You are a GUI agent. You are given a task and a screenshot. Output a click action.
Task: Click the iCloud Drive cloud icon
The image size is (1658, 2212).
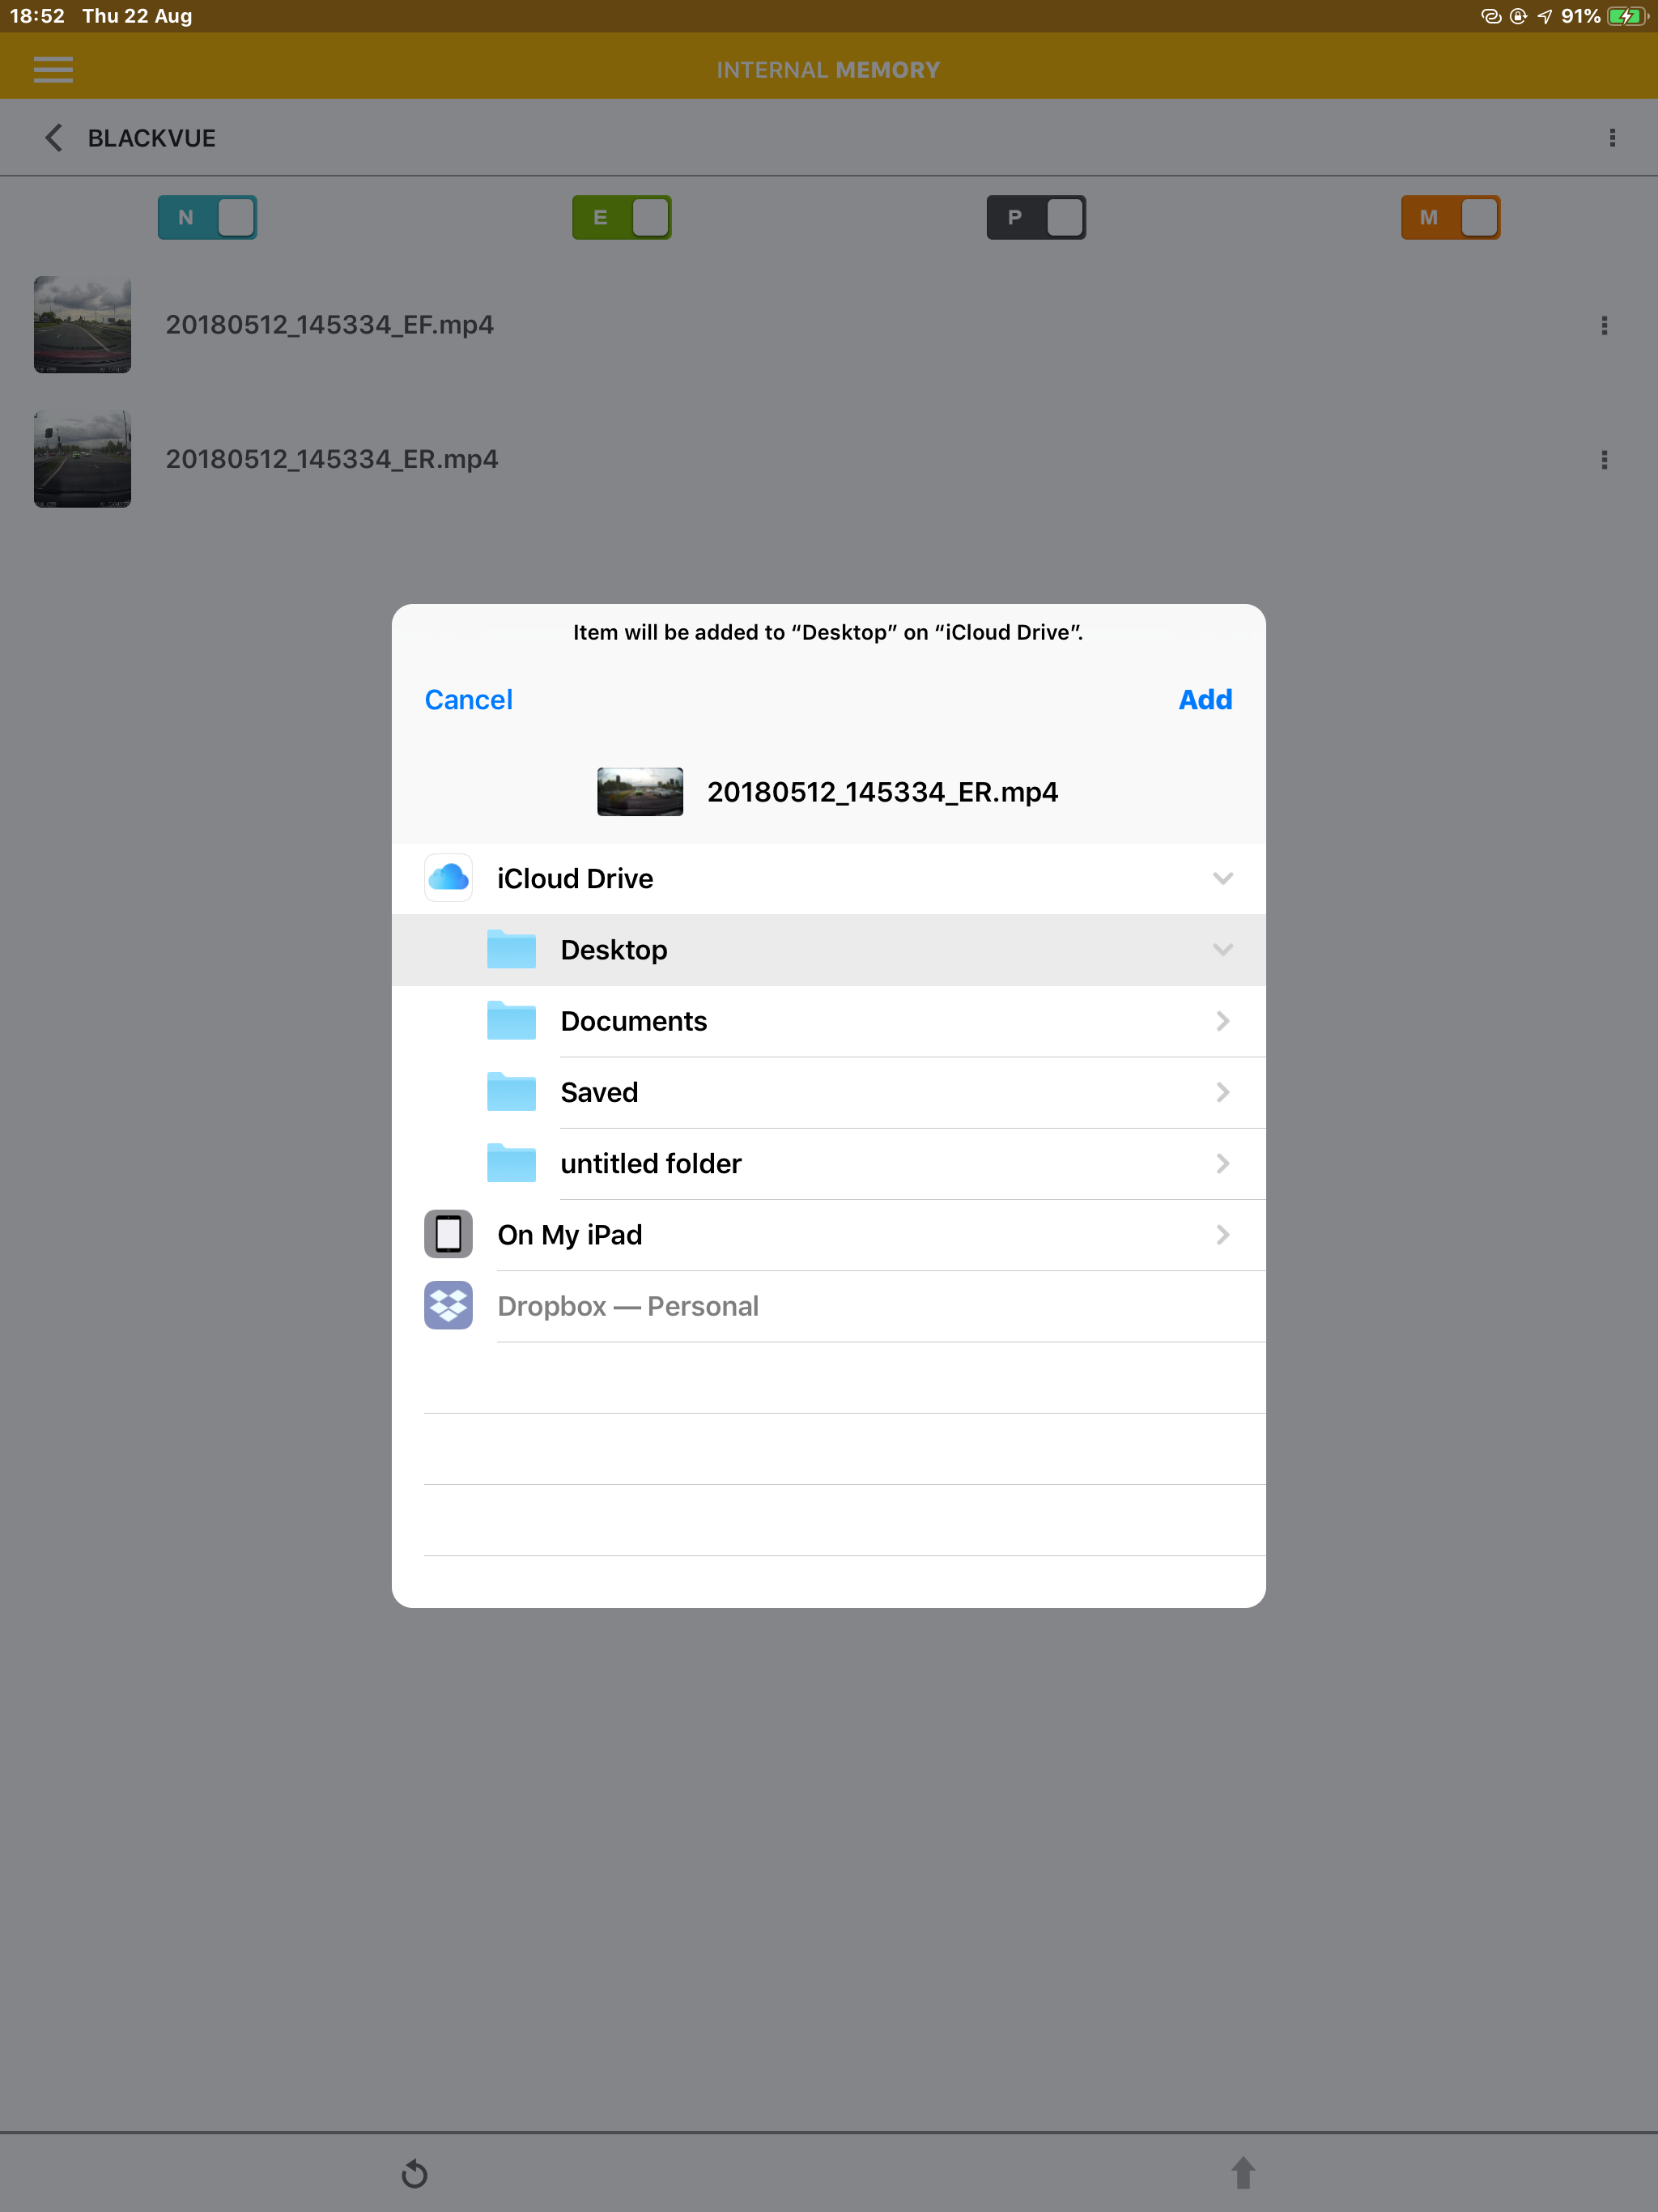[x=448, y=878]
